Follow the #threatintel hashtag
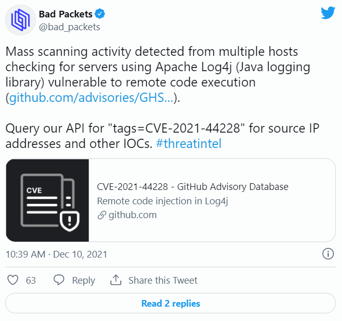 point(188,144)
